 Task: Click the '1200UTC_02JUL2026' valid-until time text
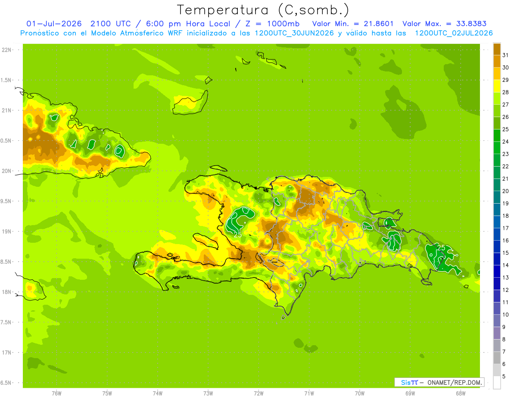(454, 33)
